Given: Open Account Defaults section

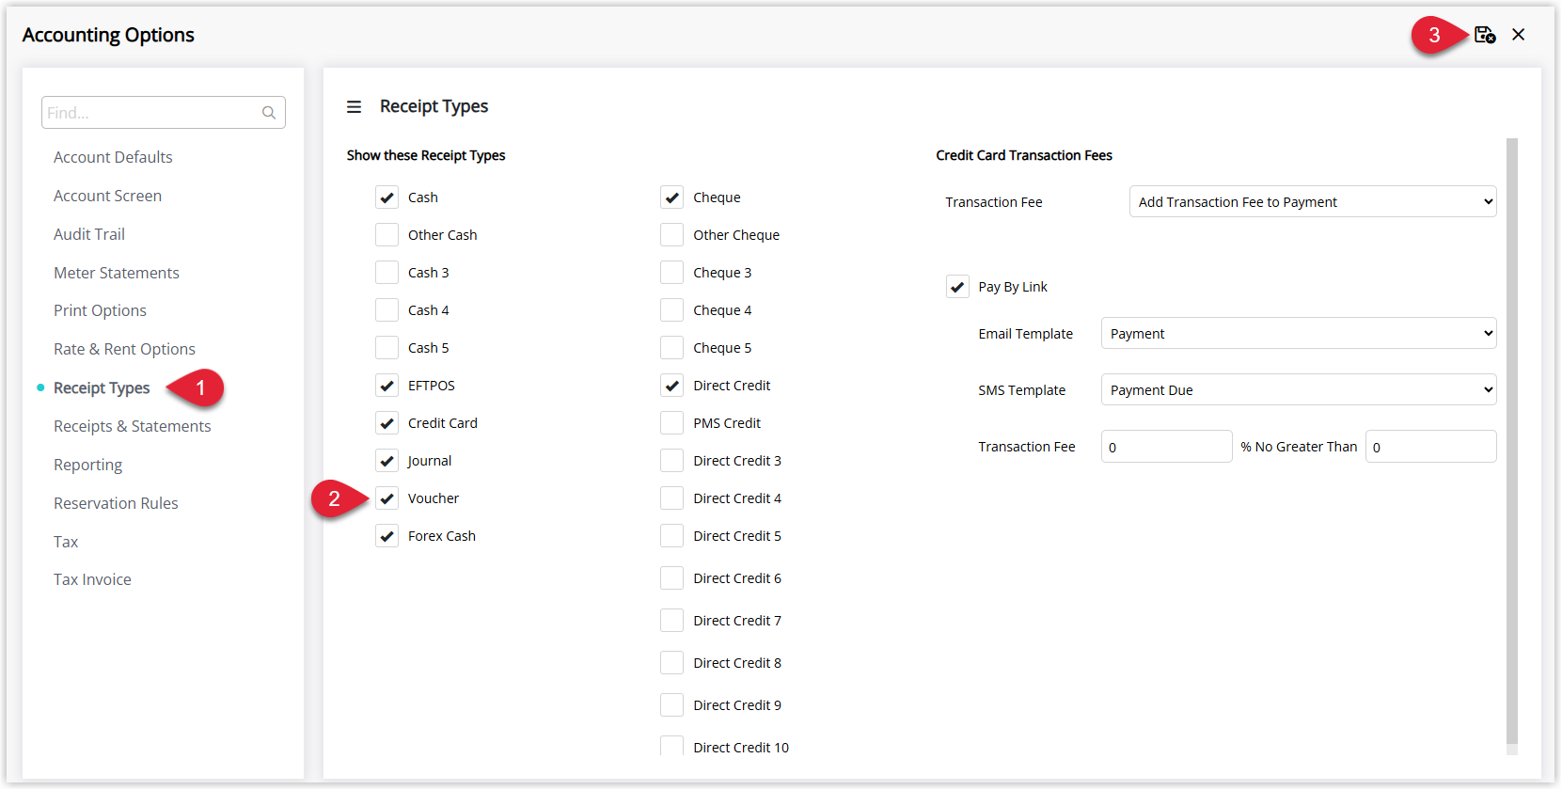Looking at the screenshot, I should (113, 157).
